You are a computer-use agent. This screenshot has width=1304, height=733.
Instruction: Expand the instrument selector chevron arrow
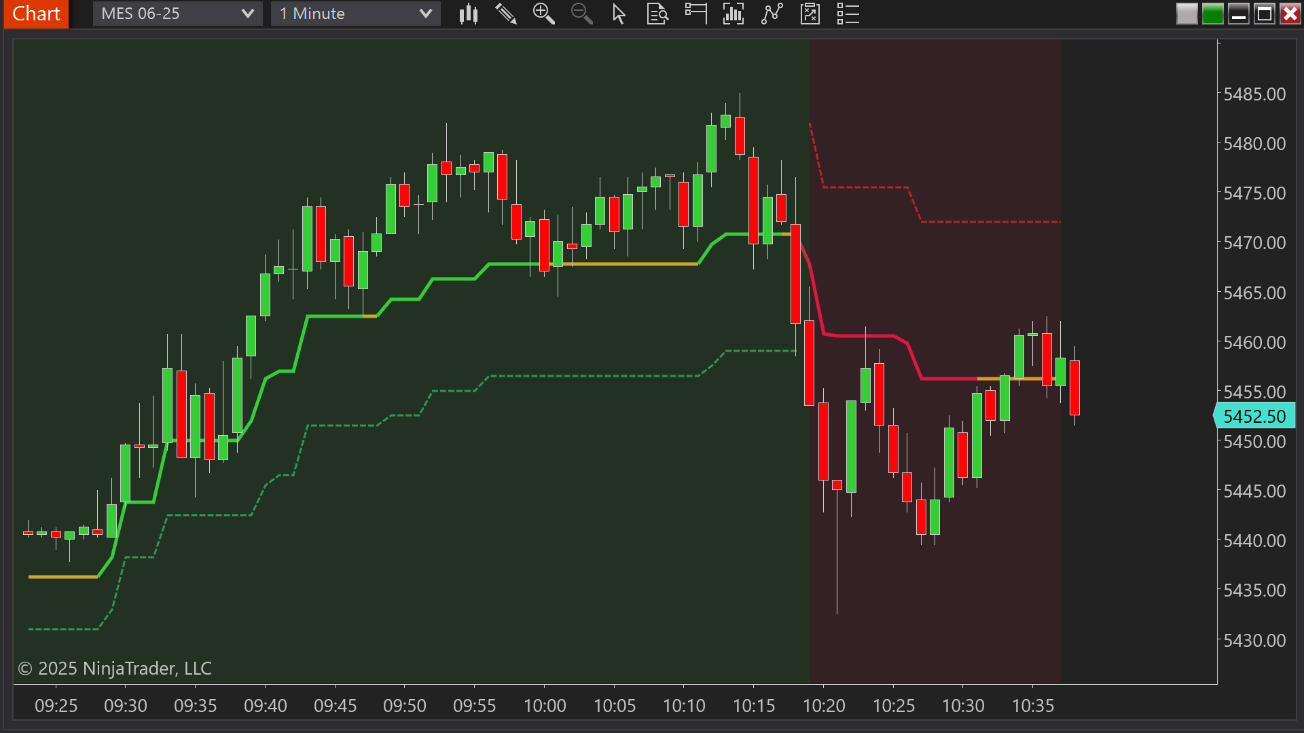(249, 13)
